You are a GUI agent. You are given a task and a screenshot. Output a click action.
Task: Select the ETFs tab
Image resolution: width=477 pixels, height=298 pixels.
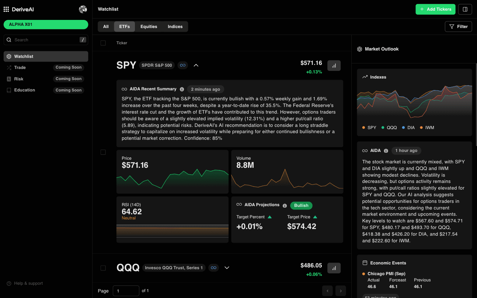(125, 27)
